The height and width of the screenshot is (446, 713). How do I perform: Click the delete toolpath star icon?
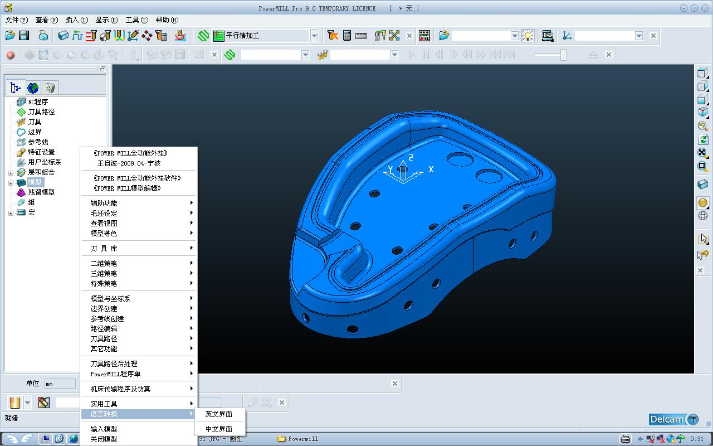click(x=333, y=36)
